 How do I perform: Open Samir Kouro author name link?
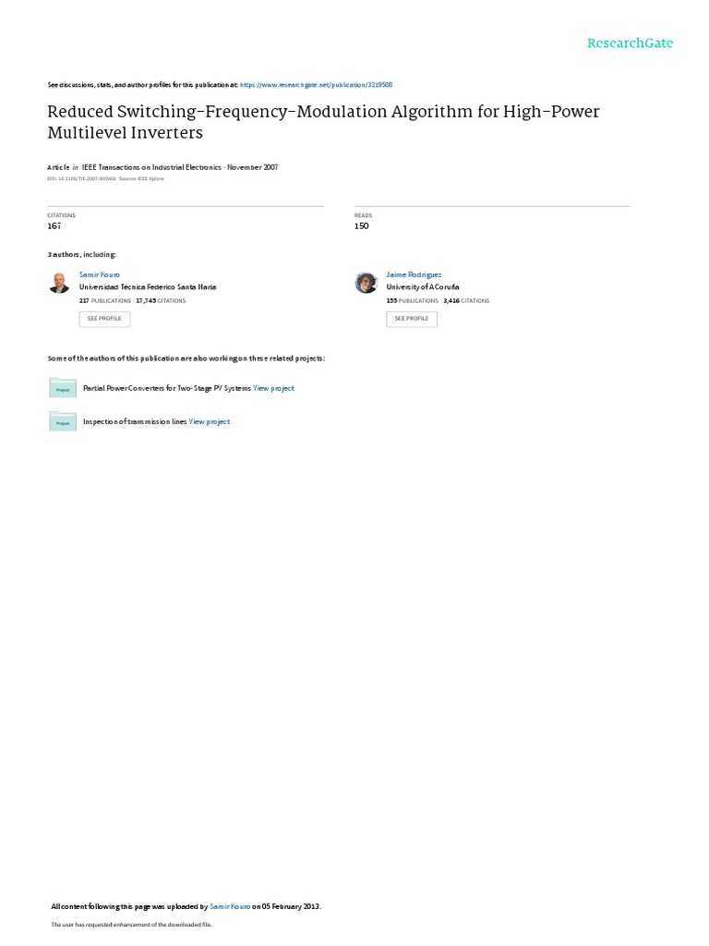point(100,274)
